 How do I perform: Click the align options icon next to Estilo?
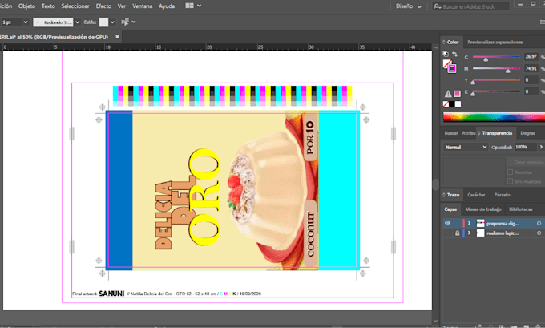click(x=125, y=22)
